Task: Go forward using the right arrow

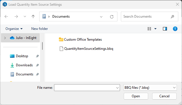Action: 16,17
